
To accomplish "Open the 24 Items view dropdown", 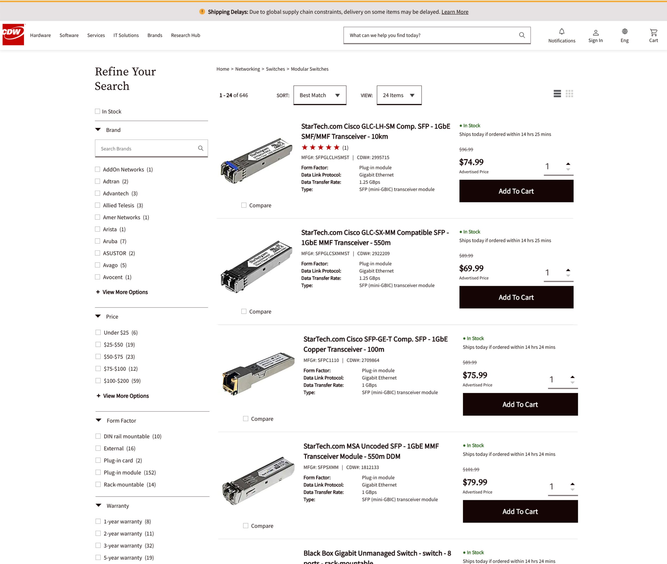I will pyautogui.click(x=399, y=95).
